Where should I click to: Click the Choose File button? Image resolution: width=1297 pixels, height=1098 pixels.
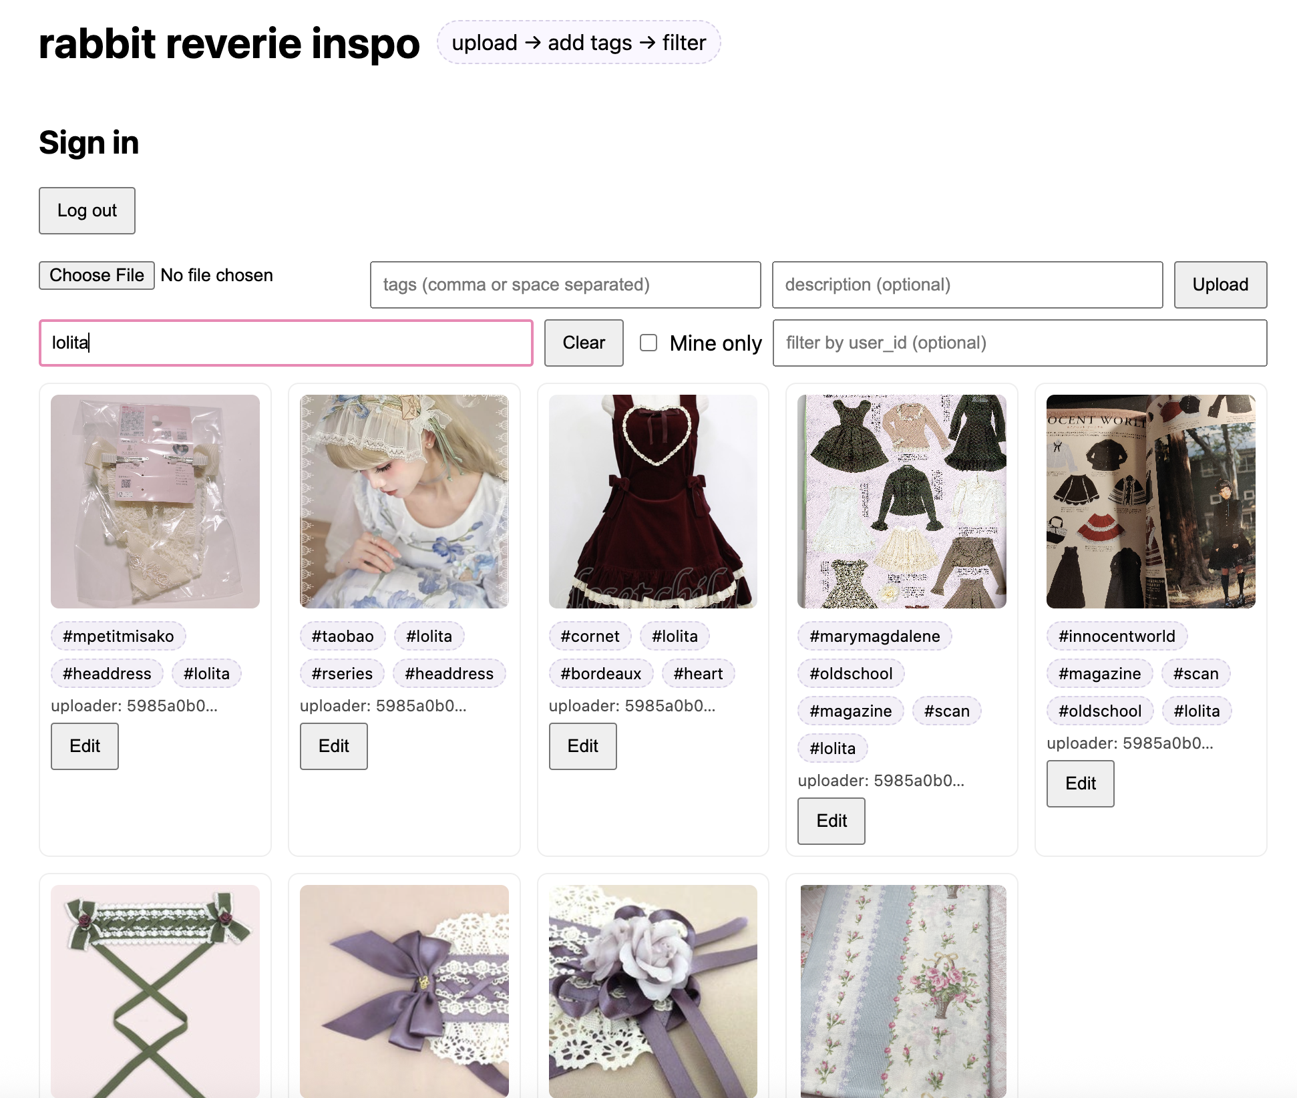click(97, 275)
